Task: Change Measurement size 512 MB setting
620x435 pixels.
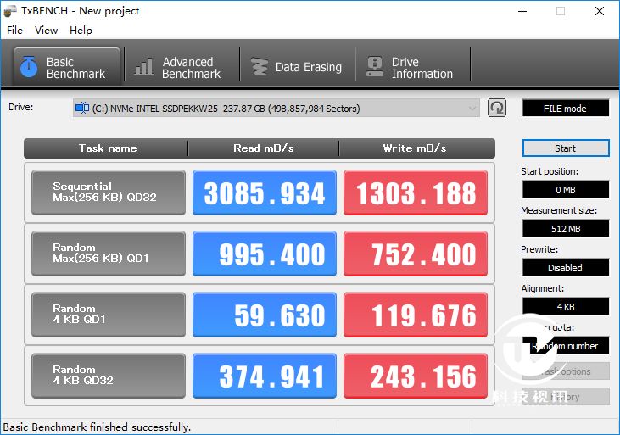Action: click(566, 229)
